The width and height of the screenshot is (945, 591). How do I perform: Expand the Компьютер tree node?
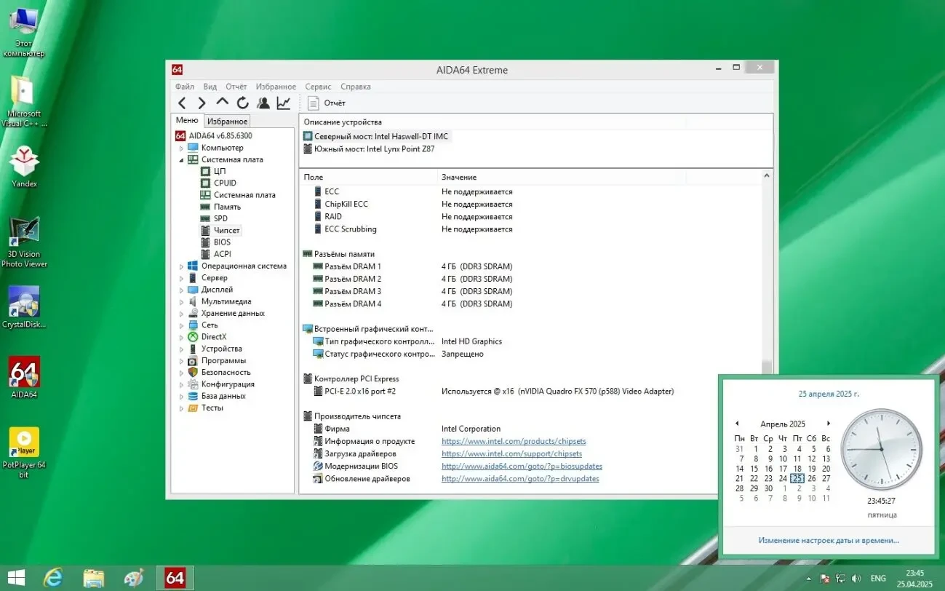tap(182, 148)
